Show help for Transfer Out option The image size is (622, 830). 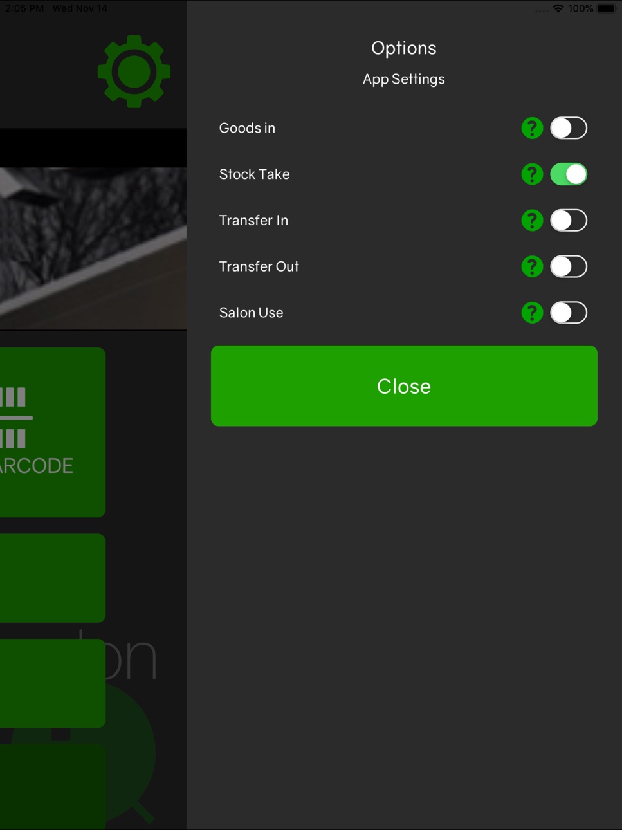532,266
